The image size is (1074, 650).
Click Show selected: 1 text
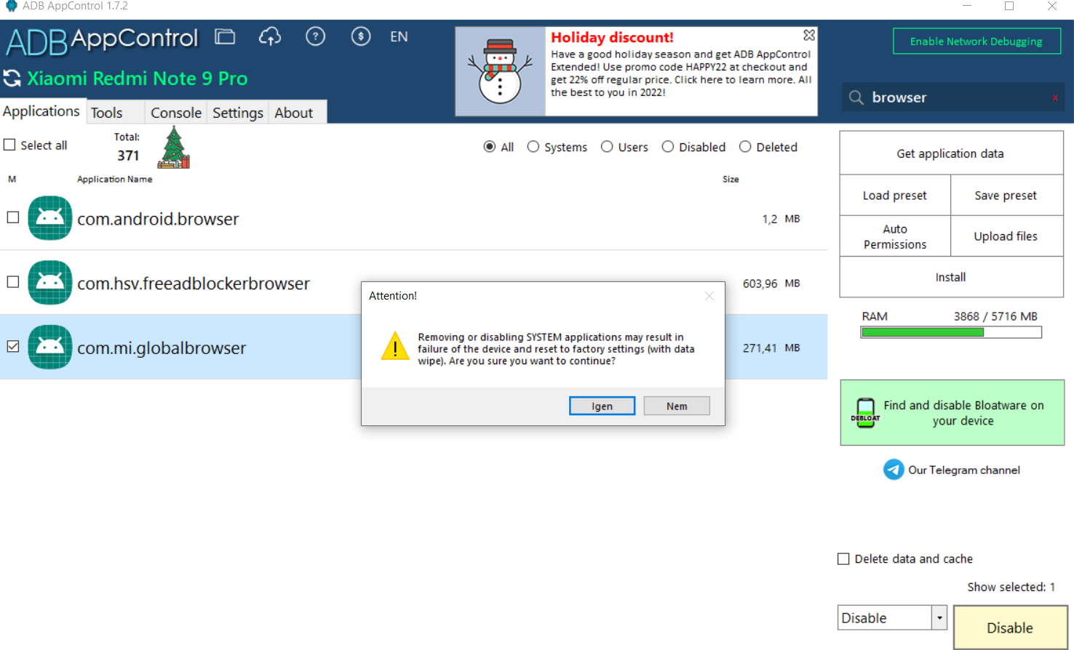[1011, 587]
